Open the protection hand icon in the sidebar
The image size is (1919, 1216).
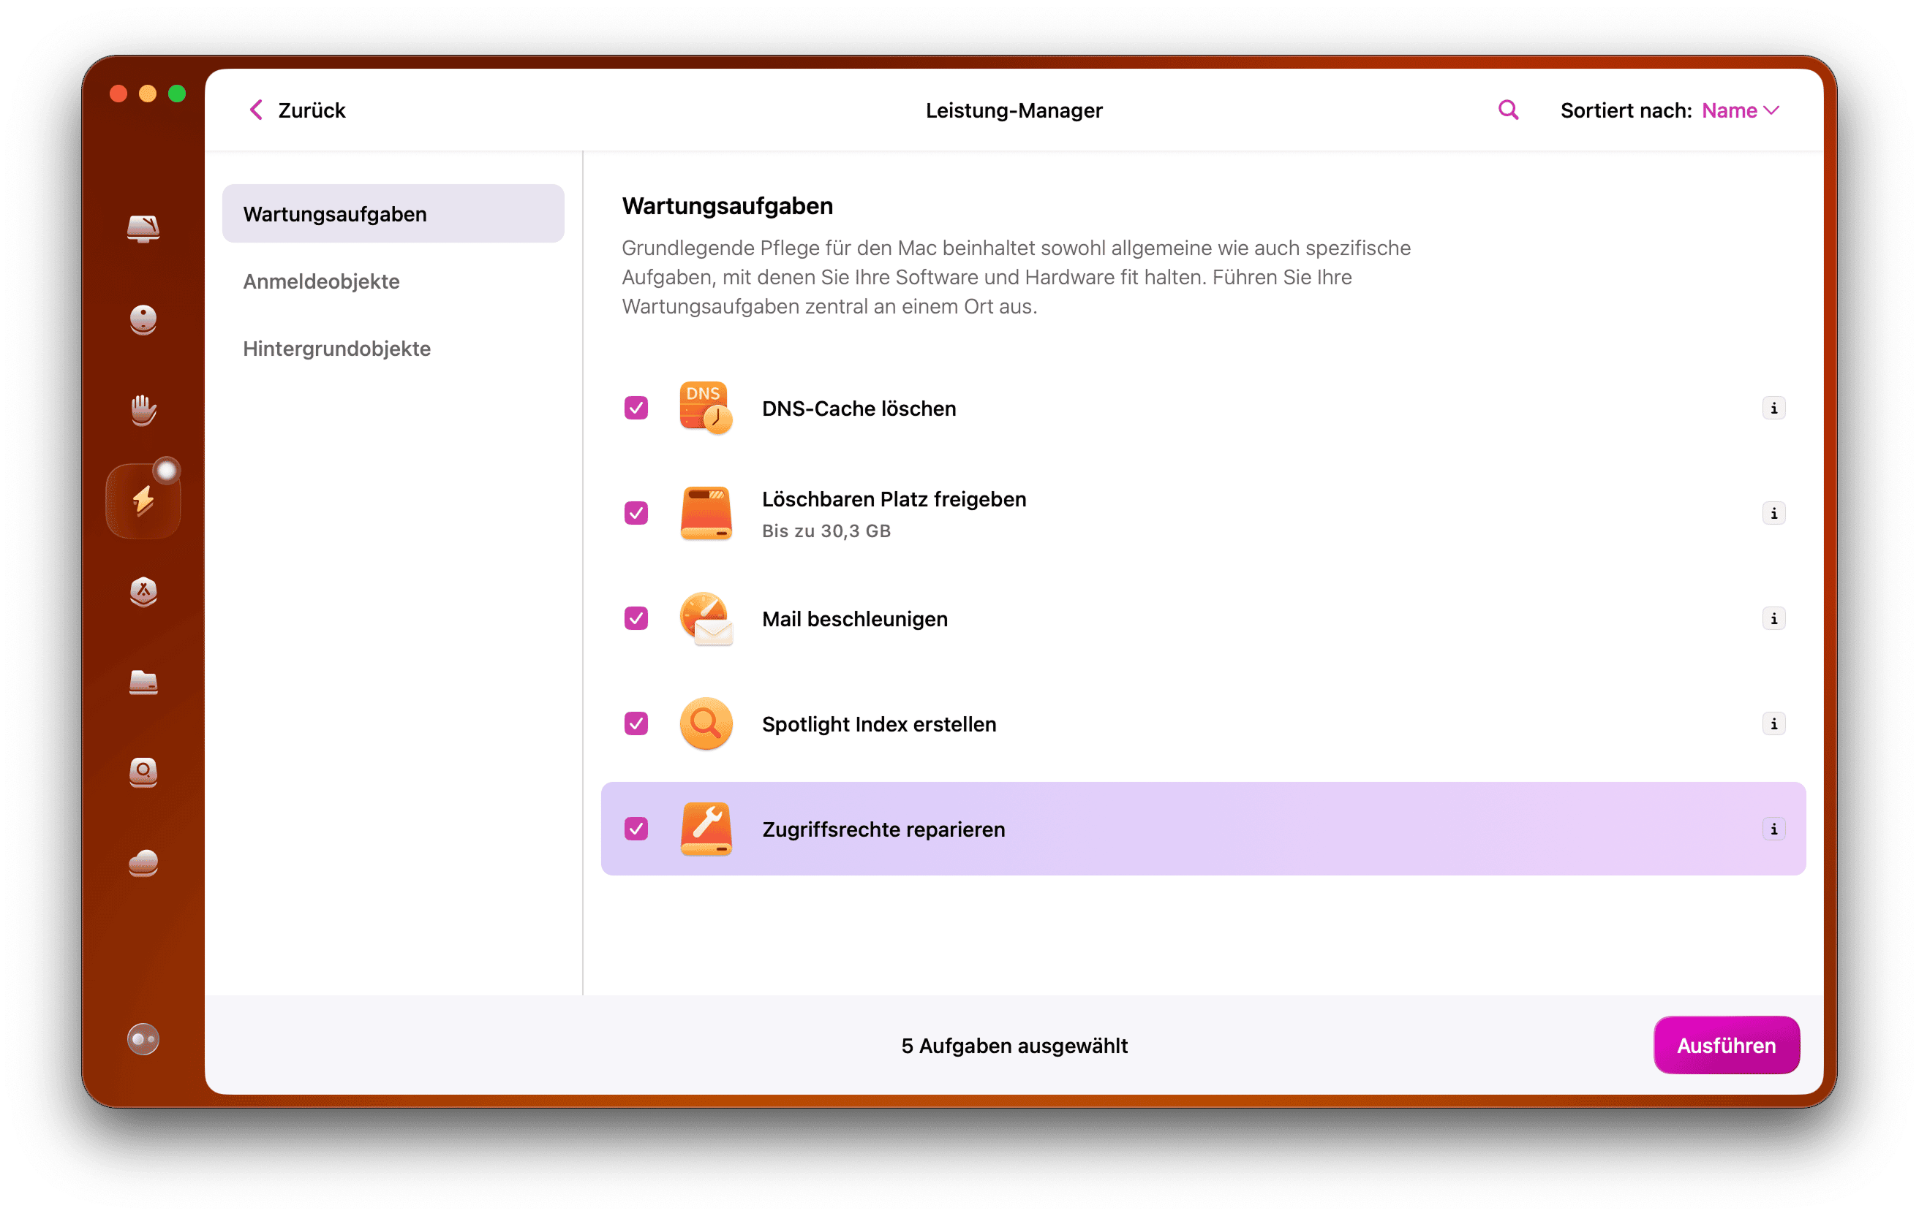(x=143, y=410)
